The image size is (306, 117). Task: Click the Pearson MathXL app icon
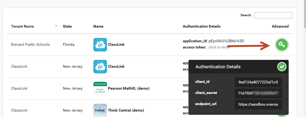[x=100, y=89]
